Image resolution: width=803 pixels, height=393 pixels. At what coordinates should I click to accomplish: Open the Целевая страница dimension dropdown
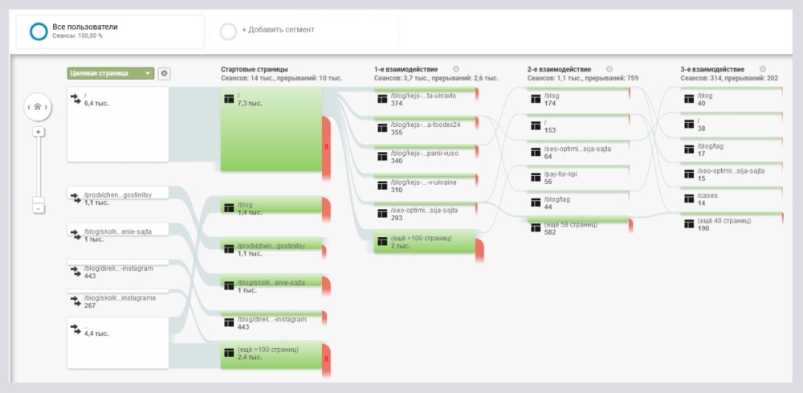pyautogui.click(x=111, y=73)
